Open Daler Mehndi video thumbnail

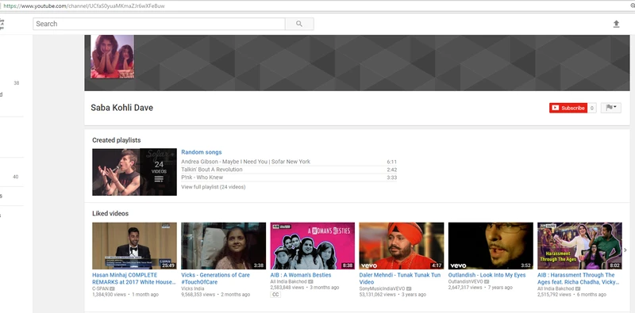402,246
